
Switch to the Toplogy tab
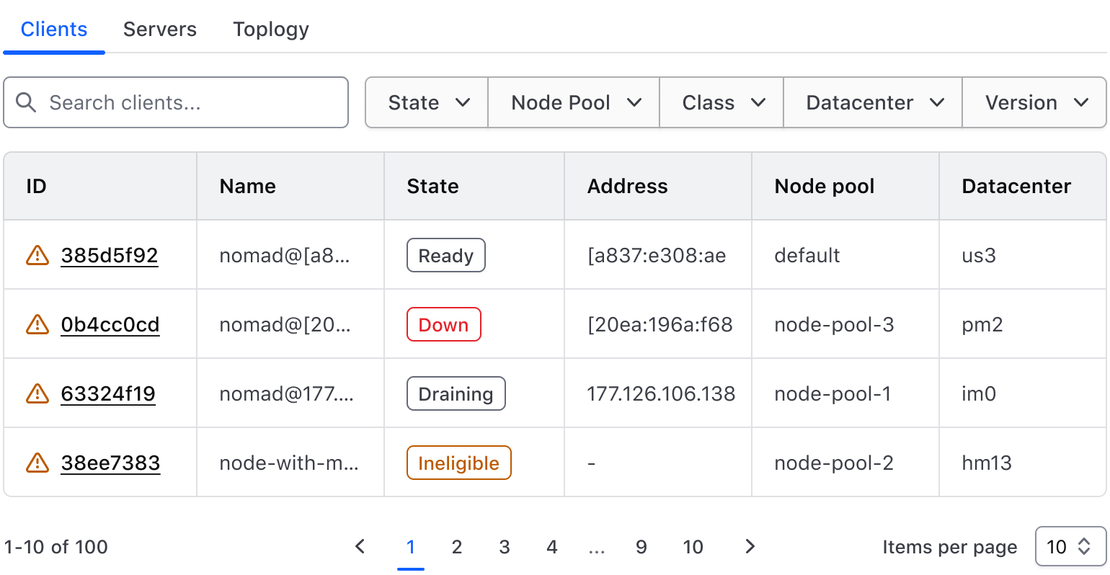[x=271, y=29]
